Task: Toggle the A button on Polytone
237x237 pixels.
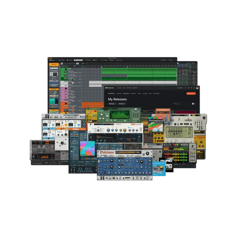Action: pyautogui.click(x=102, y=156)
